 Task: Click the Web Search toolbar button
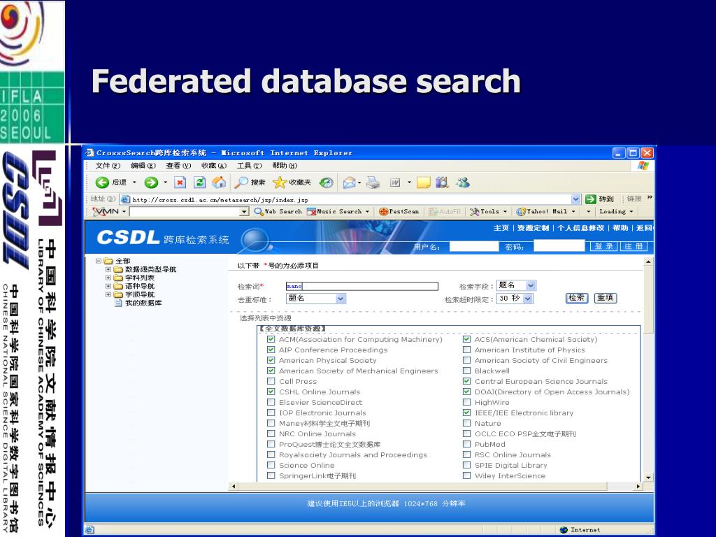[278, 211]
